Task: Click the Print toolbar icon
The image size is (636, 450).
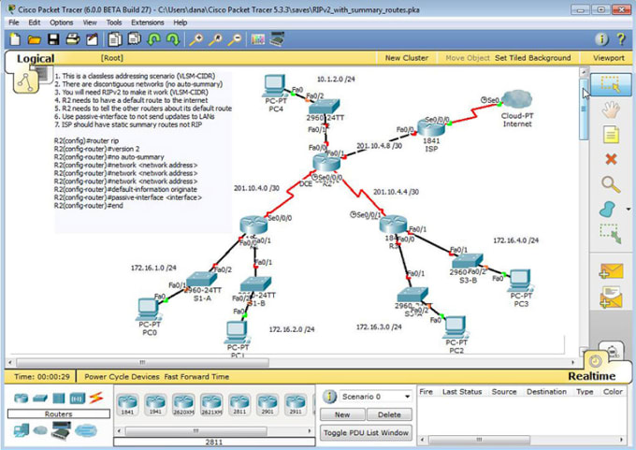Action: pos(73,39)
